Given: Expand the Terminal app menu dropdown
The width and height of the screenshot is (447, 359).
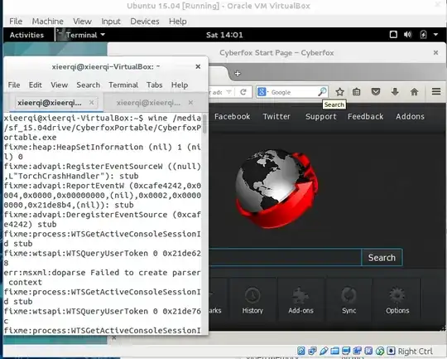Looking at the screenshot, I should click(81, 35).
